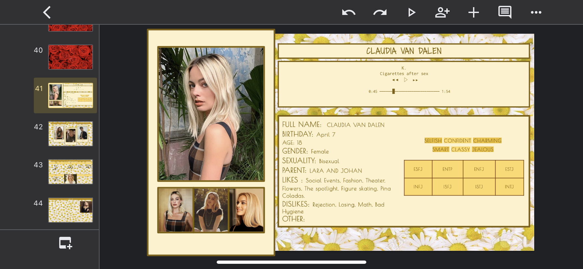583x269 pixels.
Task: Select the DISLIKES text line
Action: 333,208
